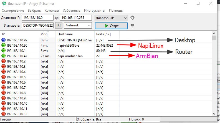Image resolution: width=220 pixels, height=123 pixels.
Task: Click the blue status icon for 192.168.110.99
Action: tap(4, 40)
